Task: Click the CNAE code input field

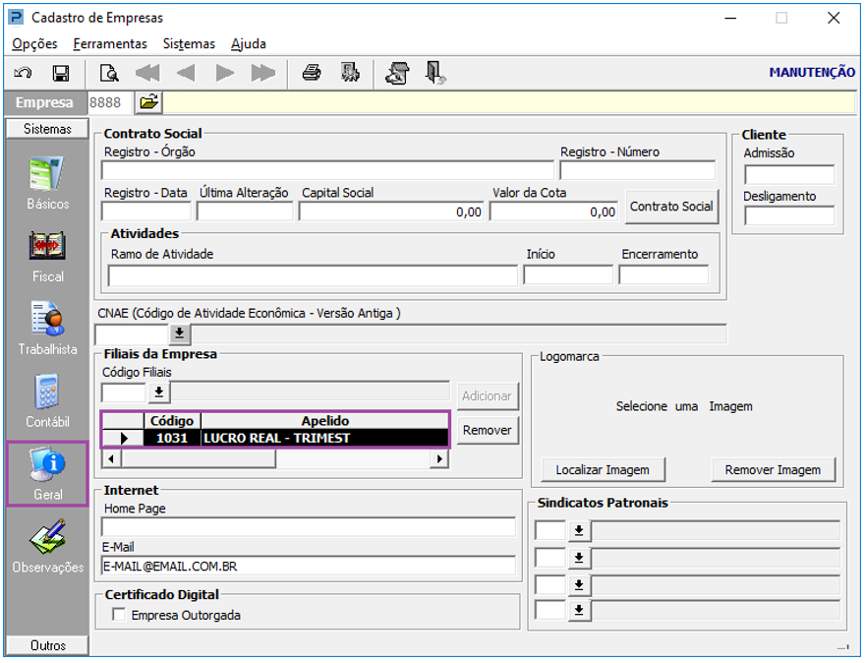Action: pos(132,333)
